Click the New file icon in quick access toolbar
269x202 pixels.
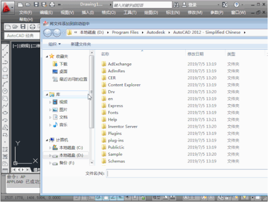[20, 4]
